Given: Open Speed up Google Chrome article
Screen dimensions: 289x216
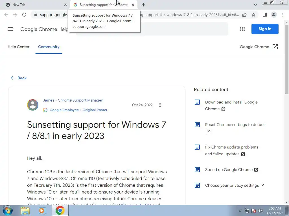Looking at the screenshot, I should [x=231, y=170].
